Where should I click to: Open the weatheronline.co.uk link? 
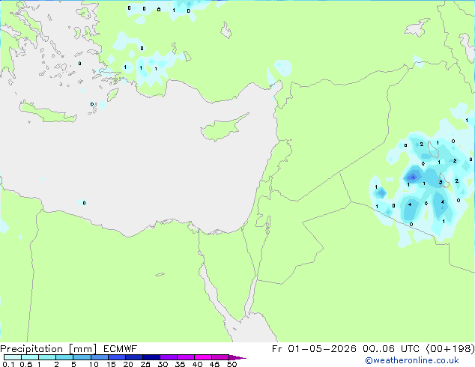click(412, 360)
